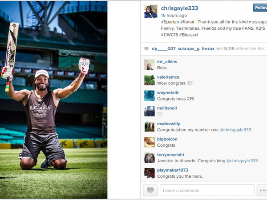Open the msdeewilly username link
267x200 pixels.
point(169,124)
